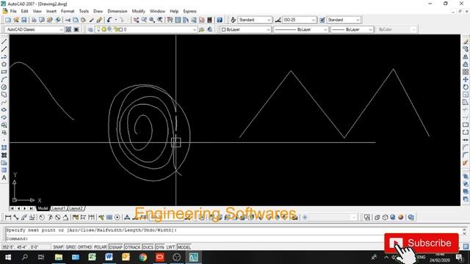Open Google Chrome from the taskbar

143,257
